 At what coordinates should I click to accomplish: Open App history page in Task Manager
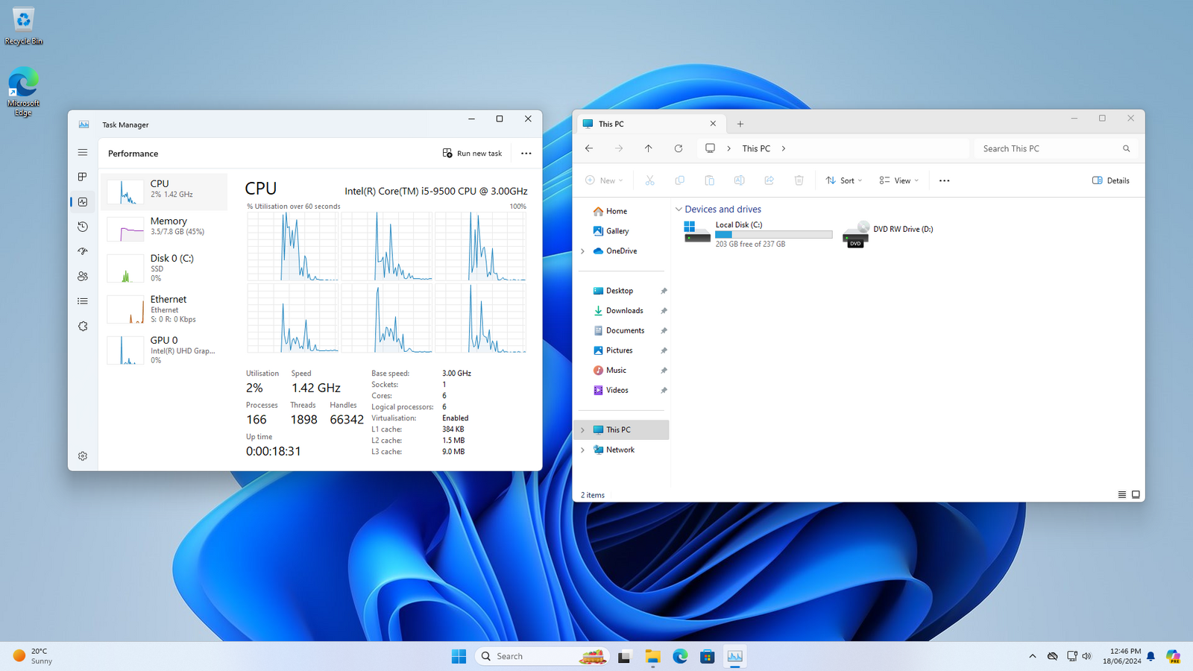point(83,227)
